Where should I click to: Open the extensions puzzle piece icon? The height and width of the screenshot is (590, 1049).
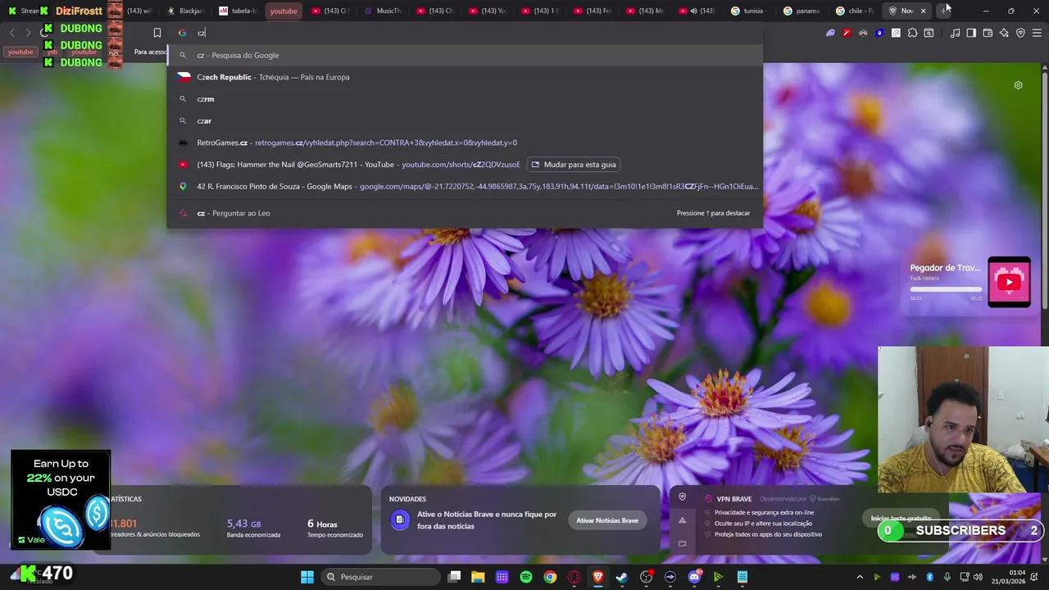pos(912,33)
